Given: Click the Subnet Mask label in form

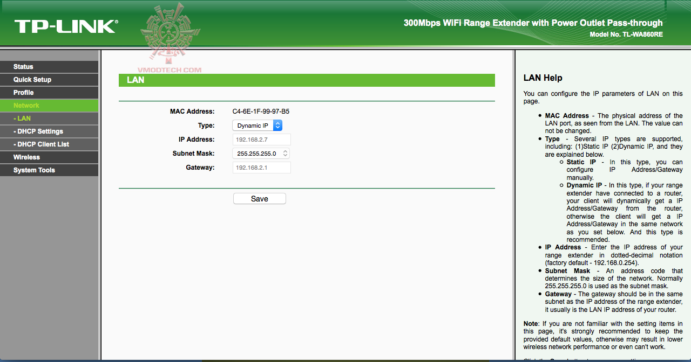Looking at the screenshot, I should pos(193,154).
